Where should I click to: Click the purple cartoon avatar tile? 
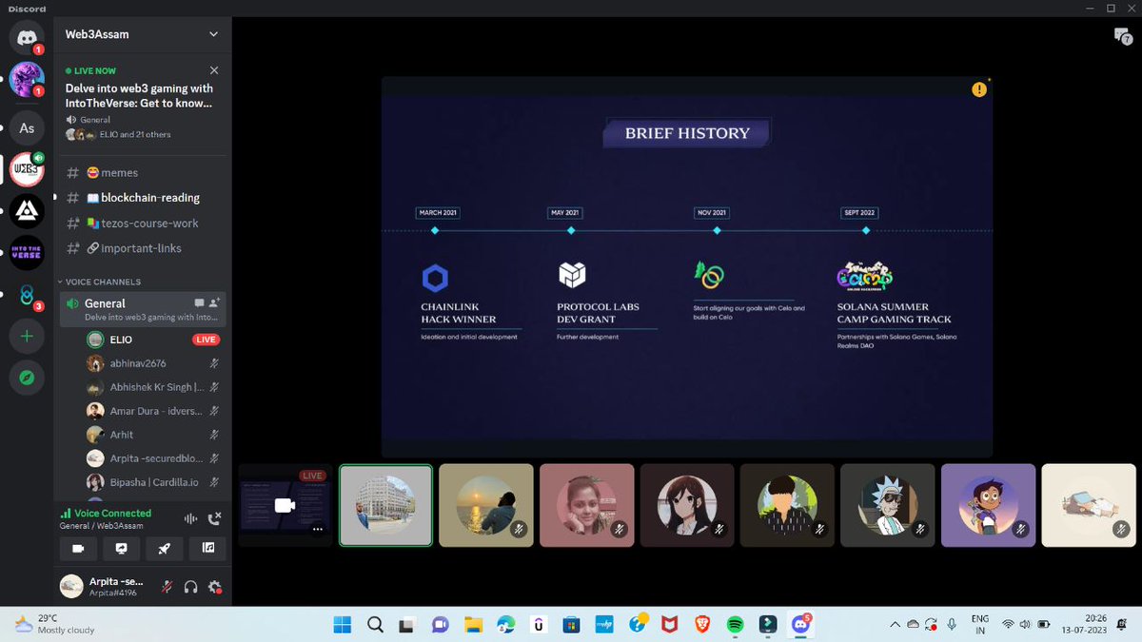coord(990,505)
